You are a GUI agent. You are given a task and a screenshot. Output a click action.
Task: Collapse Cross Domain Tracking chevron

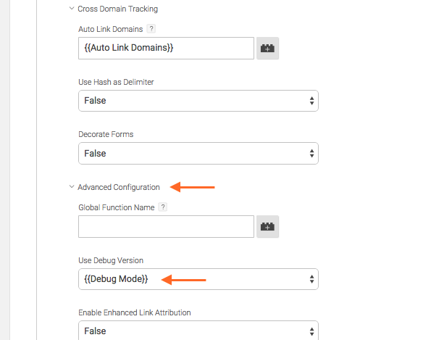click(72, 9)
